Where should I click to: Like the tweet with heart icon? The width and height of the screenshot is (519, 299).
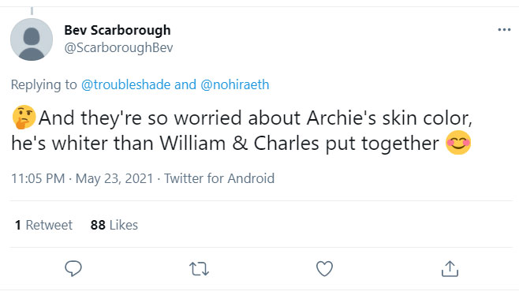coord(324,268)
